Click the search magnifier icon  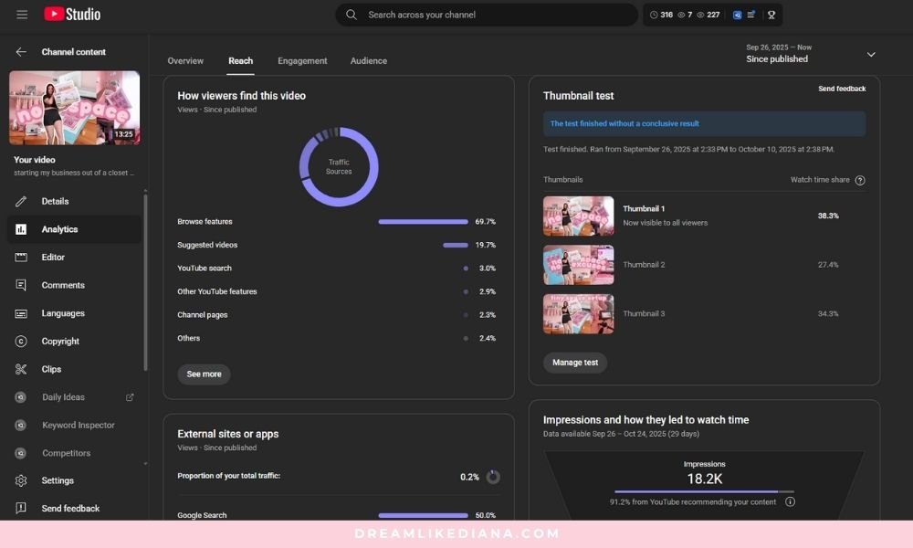352,15
